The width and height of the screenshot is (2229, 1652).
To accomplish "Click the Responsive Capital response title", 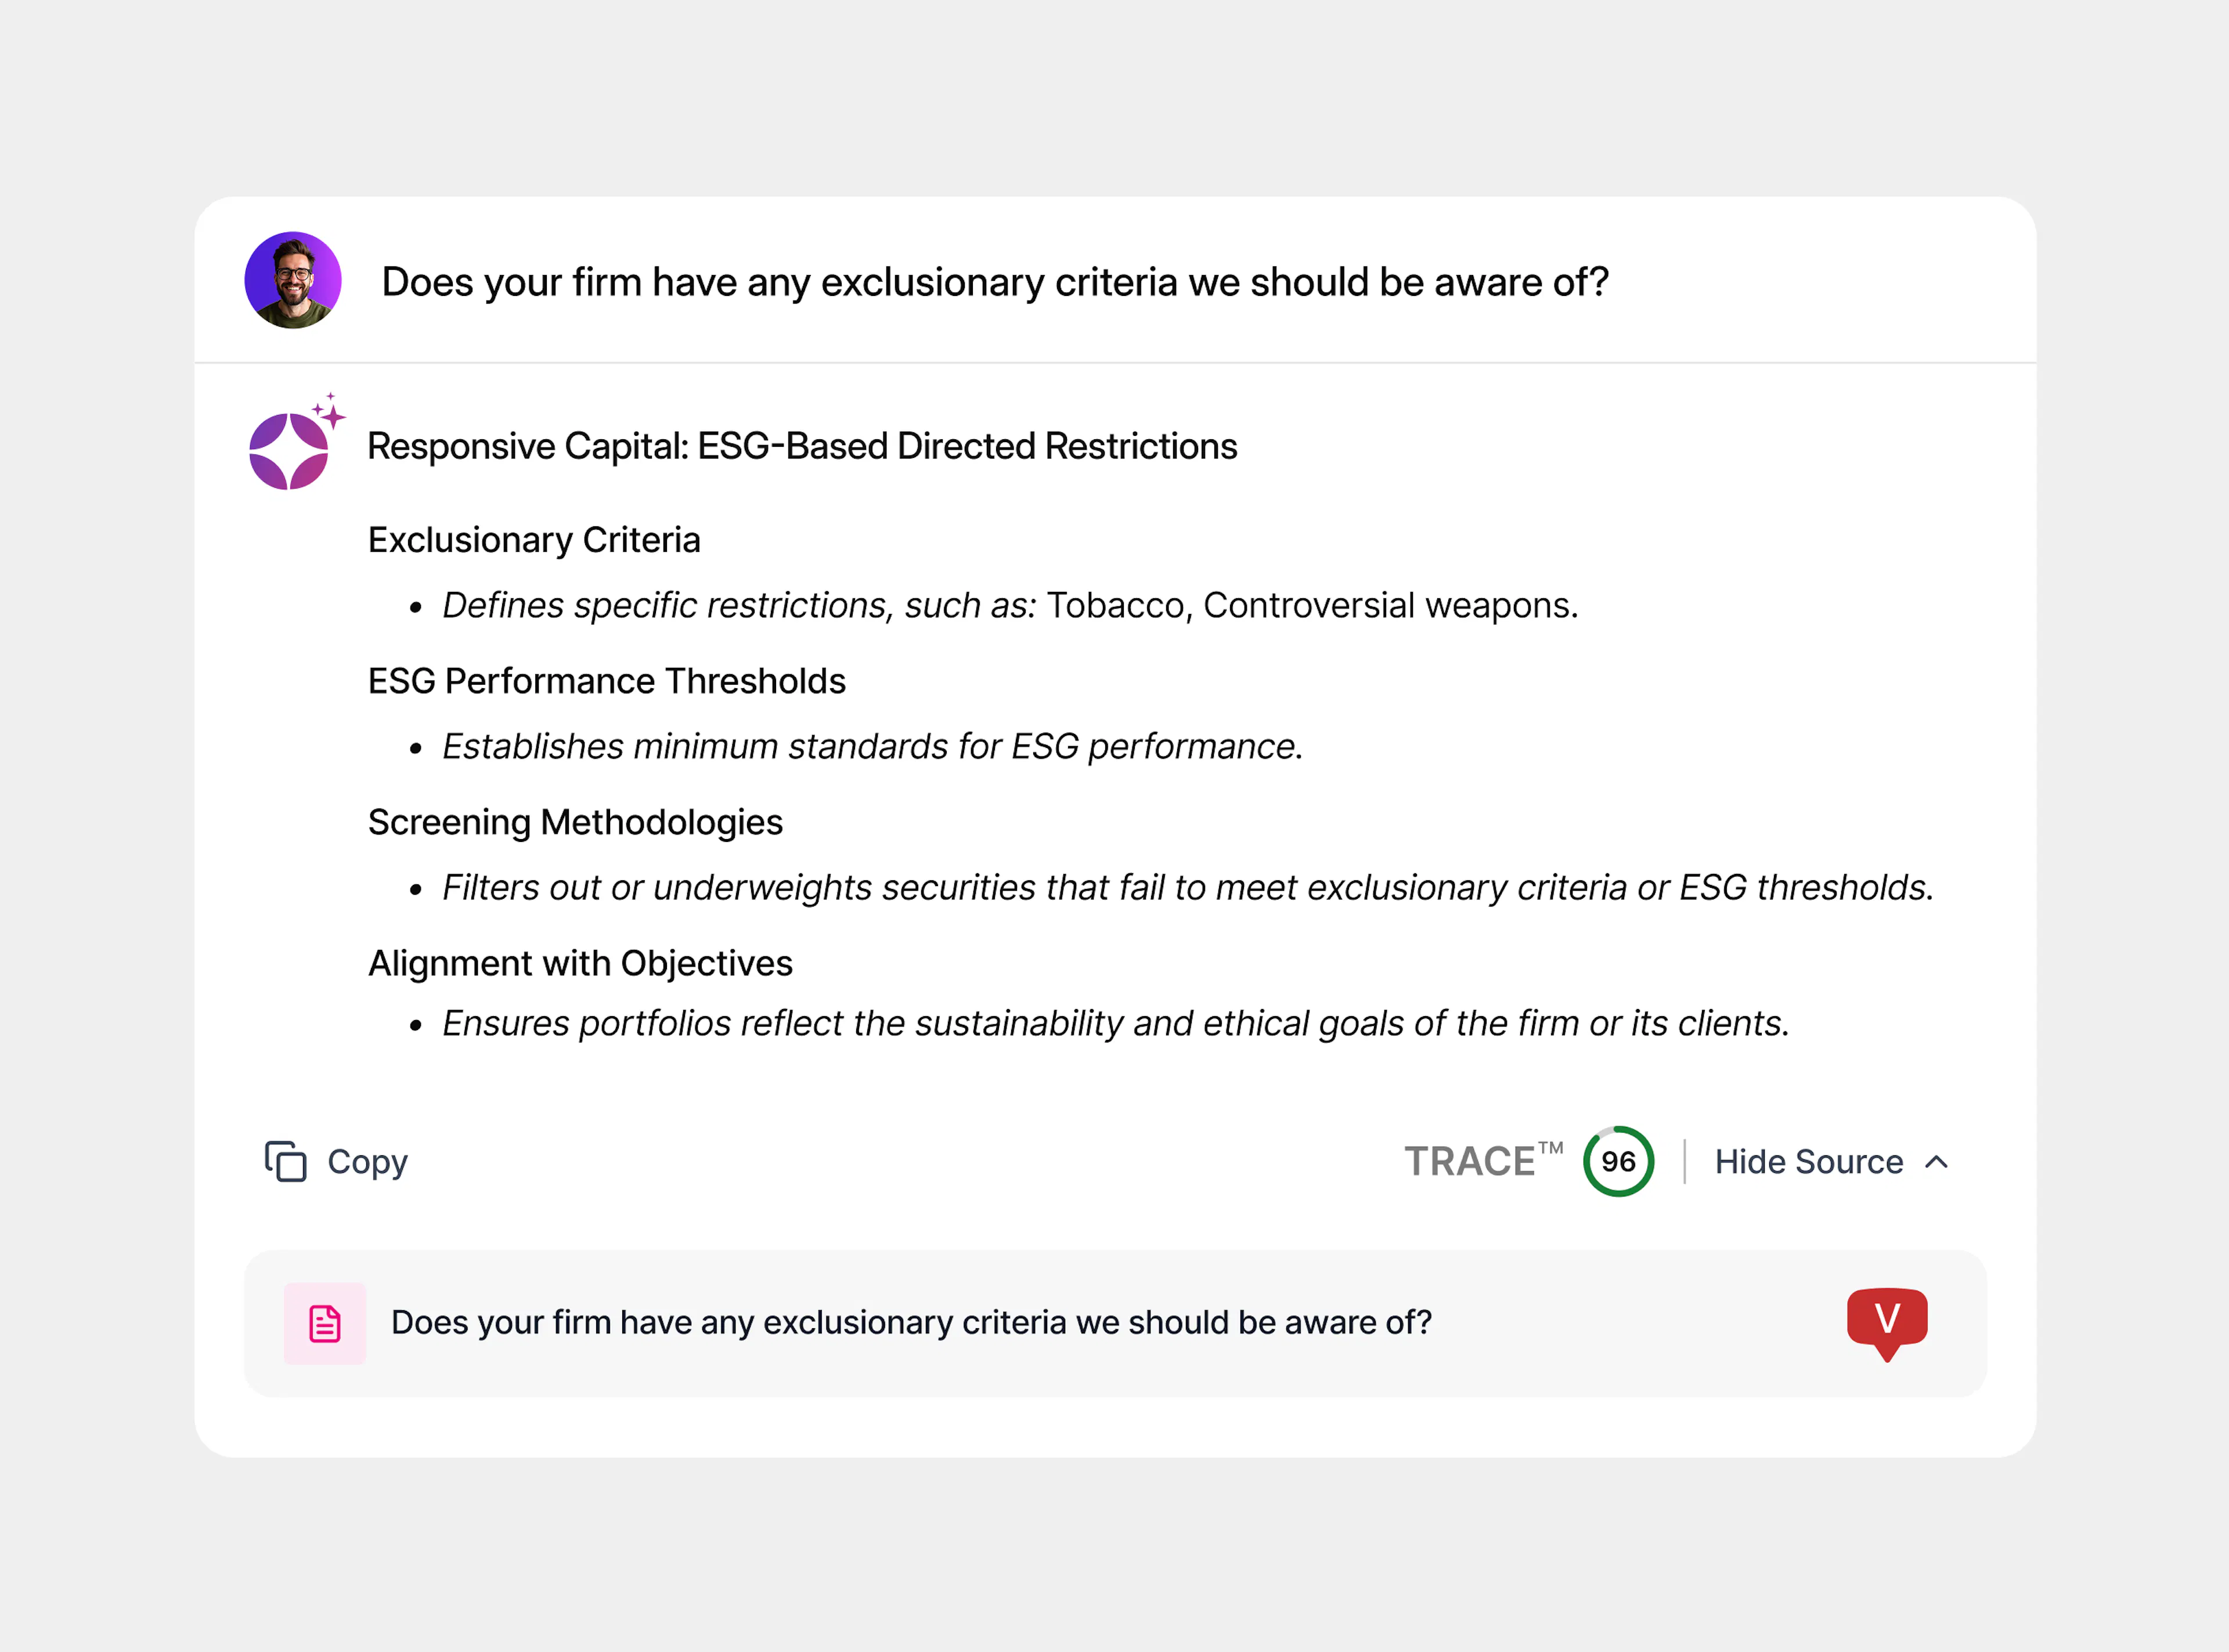I will pos(802,446).
